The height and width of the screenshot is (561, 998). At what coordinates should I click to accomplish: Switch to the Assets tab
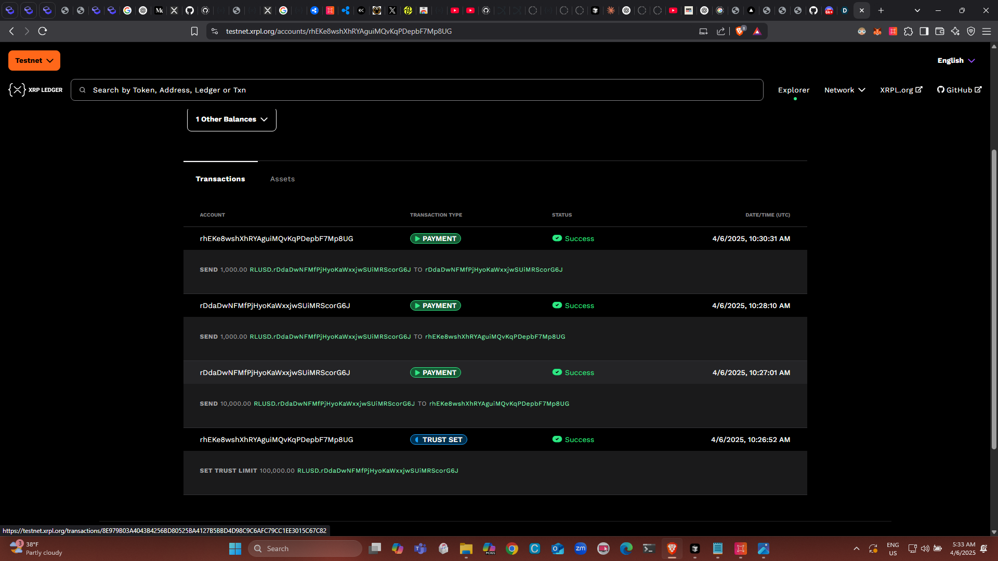pos(282,179)
